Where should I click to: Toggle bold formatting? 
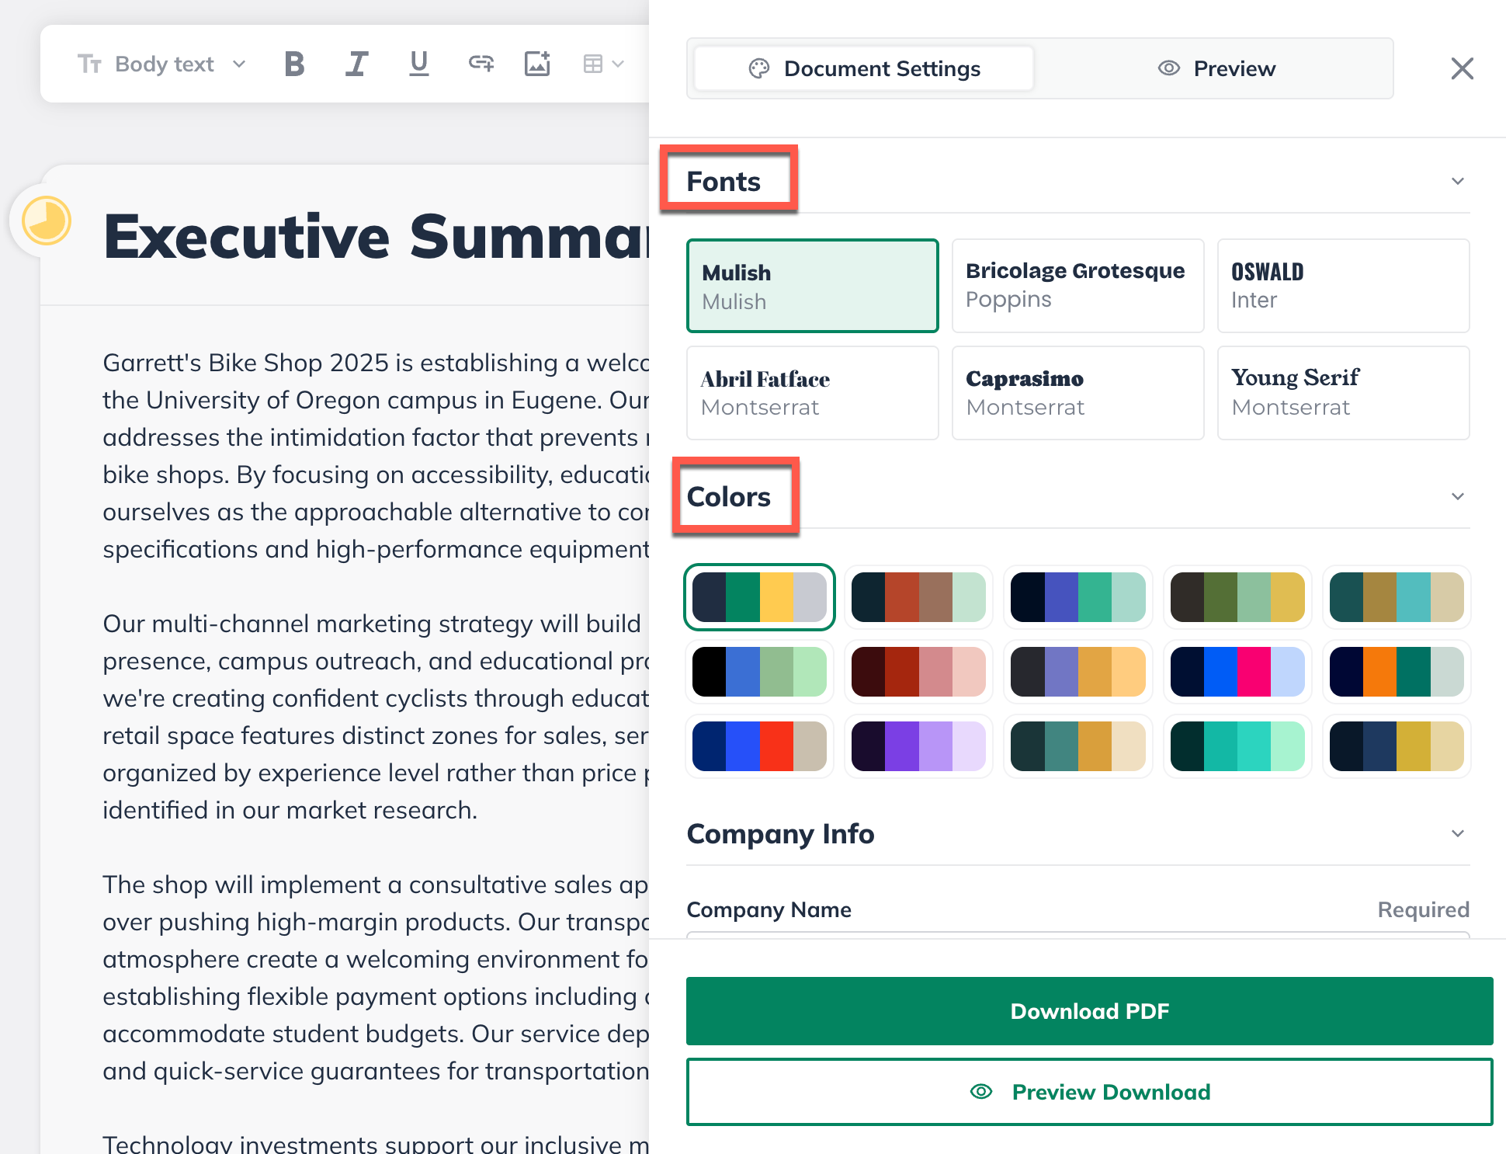tap(294, 64)
